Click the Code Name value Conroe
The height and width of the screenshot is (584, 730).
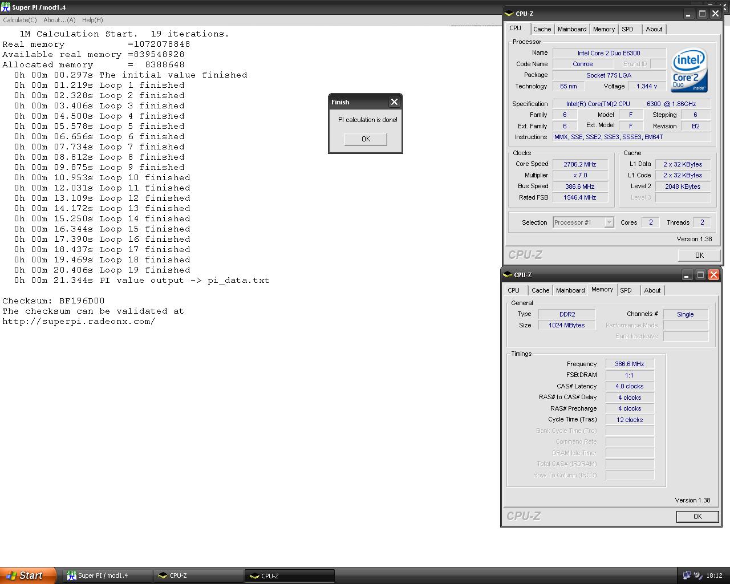(582, 64)
